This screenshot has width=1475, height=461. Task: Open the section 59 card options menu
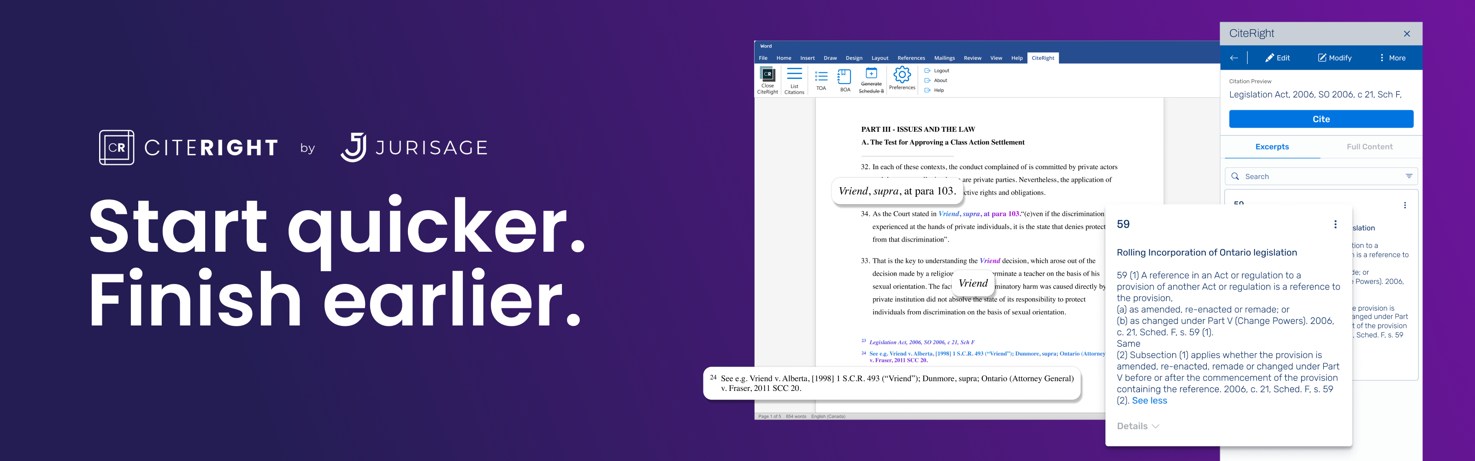(1335, 225)
